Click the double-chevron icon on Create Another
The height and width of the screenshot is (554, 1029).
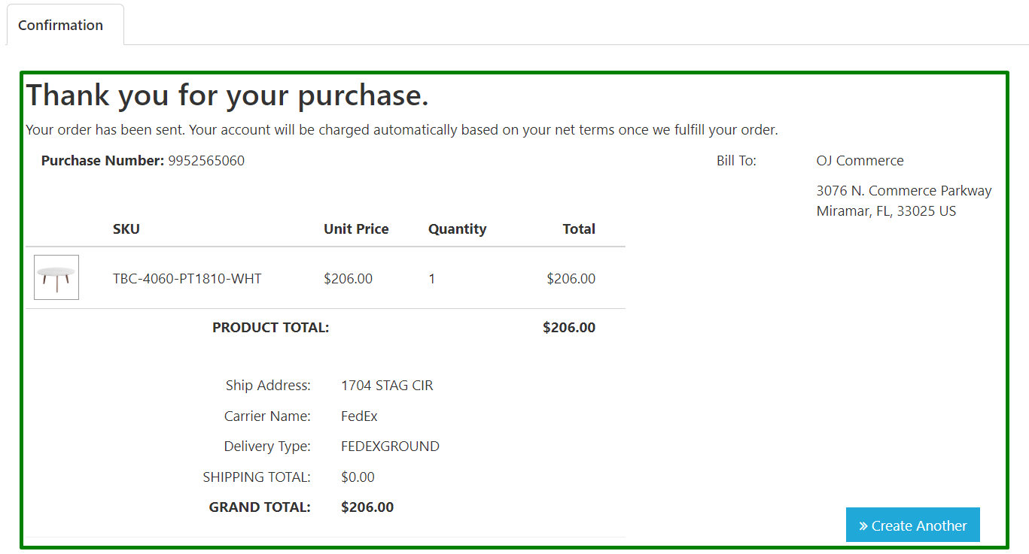(x=863, y=526)
